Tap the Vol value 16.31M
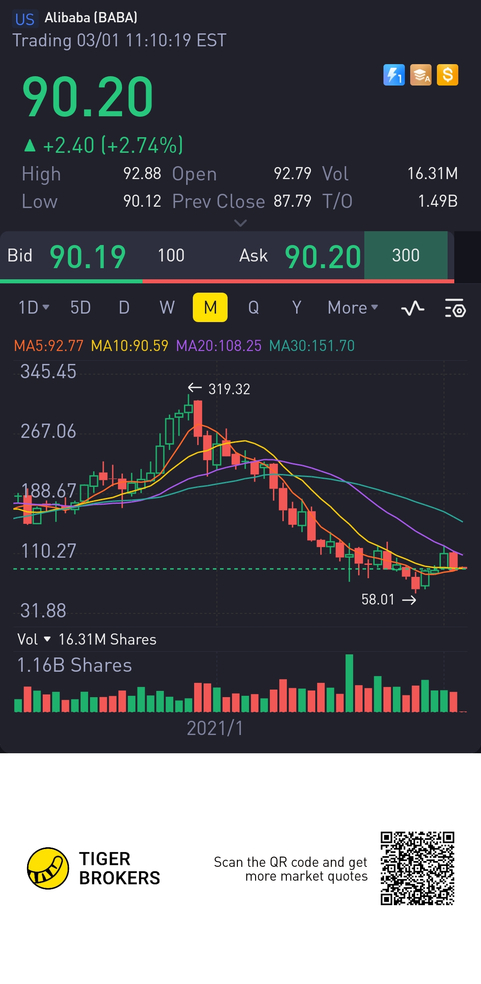 432,173
